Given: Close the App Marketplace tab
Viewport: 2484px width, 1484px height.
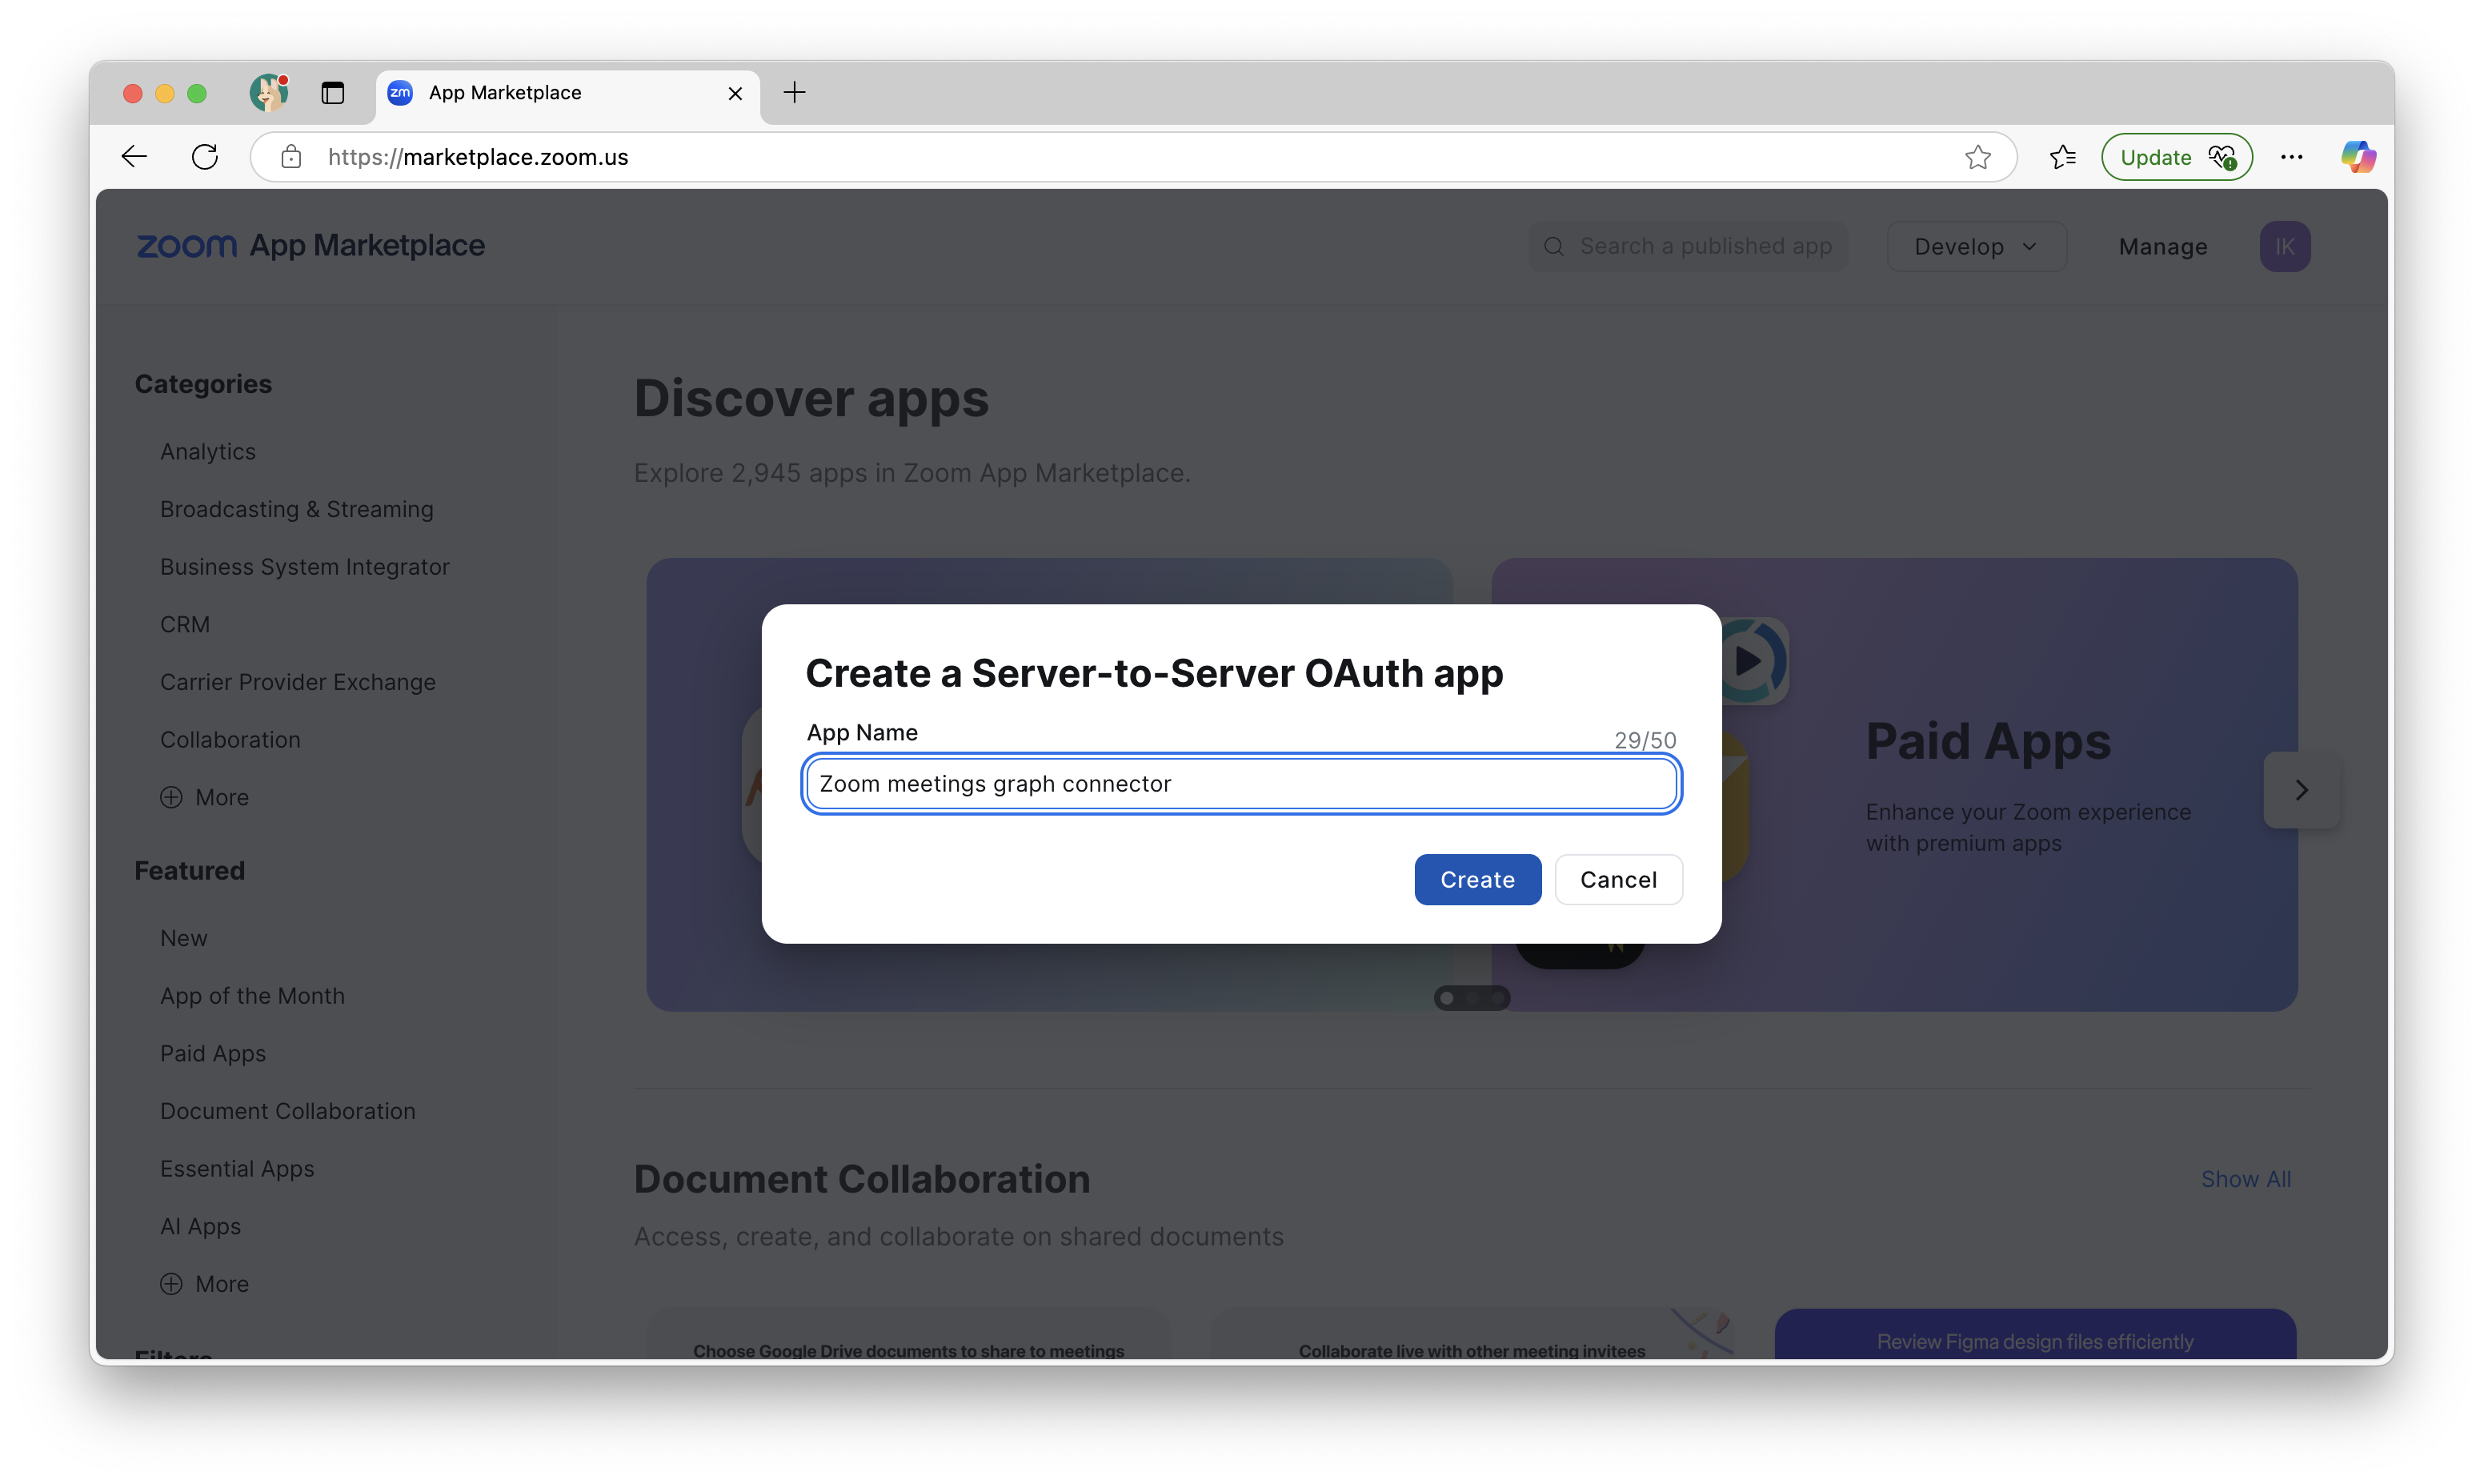Looking at the screenshot, I should coord(735,93).
